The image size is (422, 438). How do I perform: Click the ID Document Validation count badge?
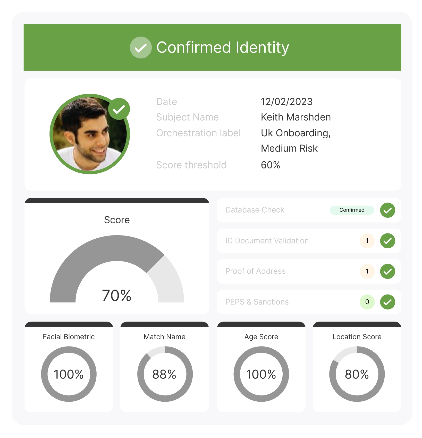[x=367, y=241]
